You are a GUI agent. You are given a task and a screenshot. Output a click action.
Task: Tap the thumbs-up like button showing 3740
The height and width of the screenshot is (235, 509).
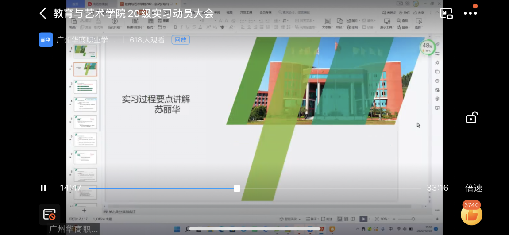(471, 215)
